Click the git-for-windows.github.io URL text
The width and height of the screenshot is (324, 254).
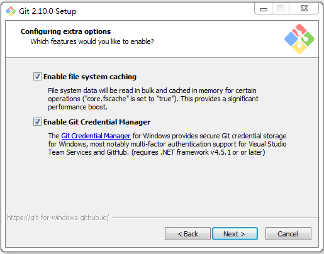58,218
